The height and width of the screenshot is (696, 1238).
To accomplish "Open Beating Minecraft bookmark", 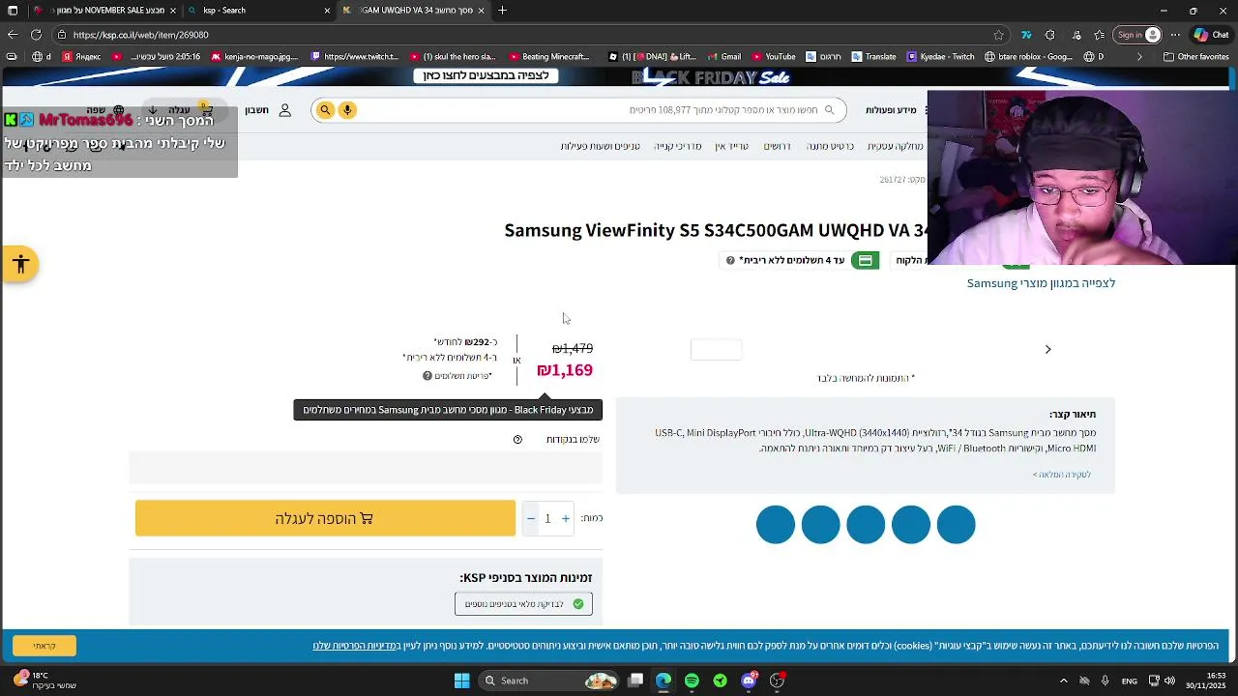I will [x=548, y=57].
